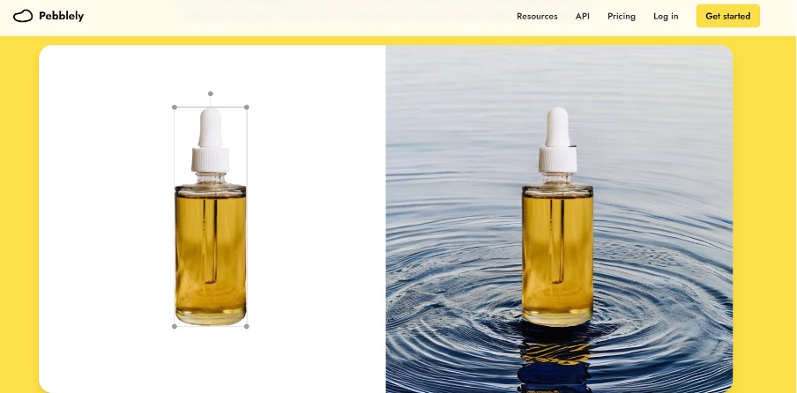The height and width of the screenshot is (393, 797).
Task: Click the Get started button
Action: 728,16
